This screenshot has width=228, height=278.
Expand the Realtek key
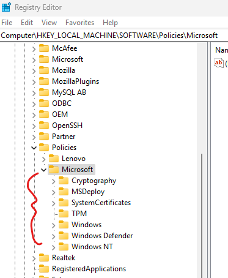(x=34, y=258)
